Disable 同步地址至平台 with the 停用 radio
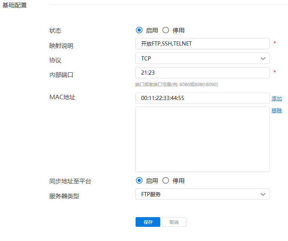The image size is (288, 241). coord(166,181)
